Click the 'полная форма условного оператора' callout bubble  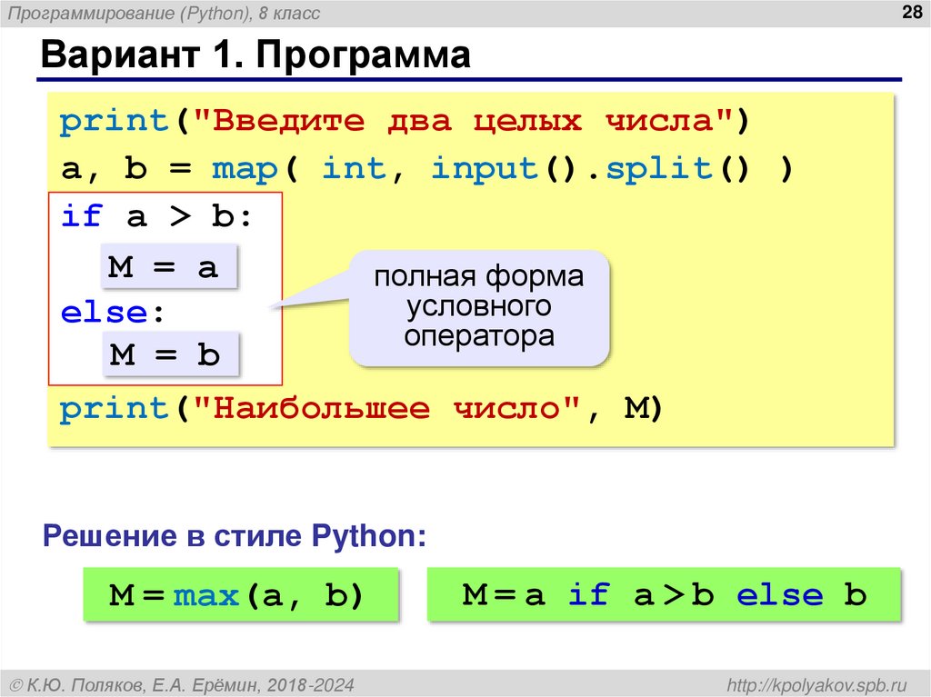(479, 306)
